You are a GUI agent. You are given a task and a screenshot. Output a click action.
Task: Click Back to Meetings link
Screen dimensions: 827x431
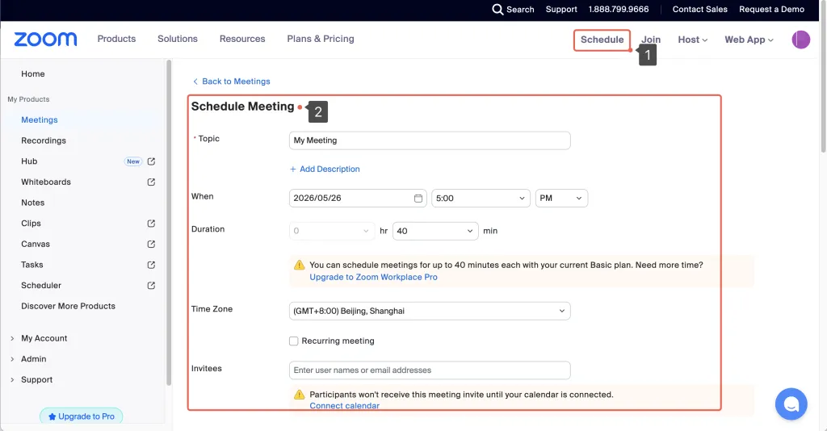(236, 82)
